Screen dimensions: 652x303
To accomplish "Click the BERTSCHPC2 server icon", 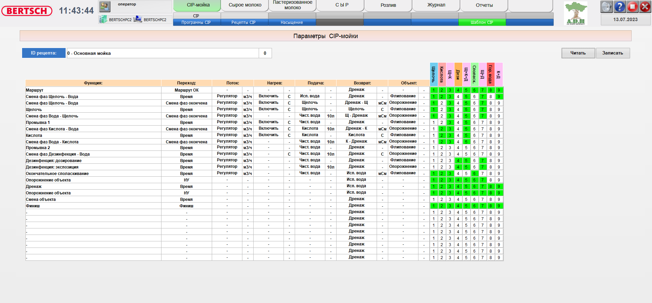I will point(103,19).
